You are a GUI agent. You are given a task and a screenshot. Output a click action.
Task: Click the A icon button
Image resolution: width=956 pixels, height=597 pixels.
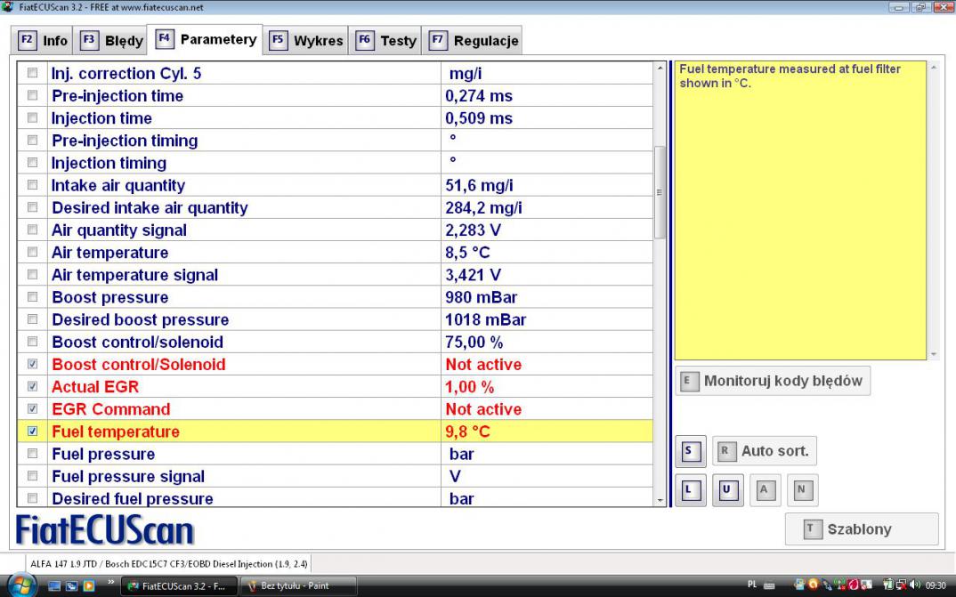[764, 490]
